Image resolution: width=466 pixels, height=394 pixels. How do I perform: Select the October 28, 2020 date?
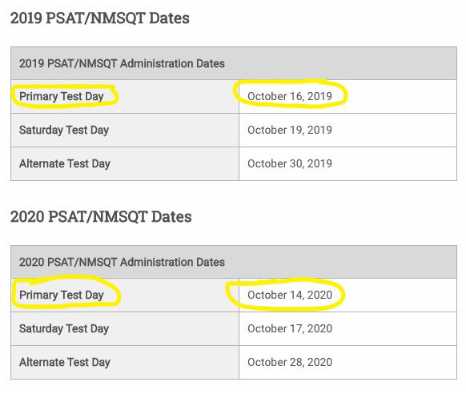(290, 362)
